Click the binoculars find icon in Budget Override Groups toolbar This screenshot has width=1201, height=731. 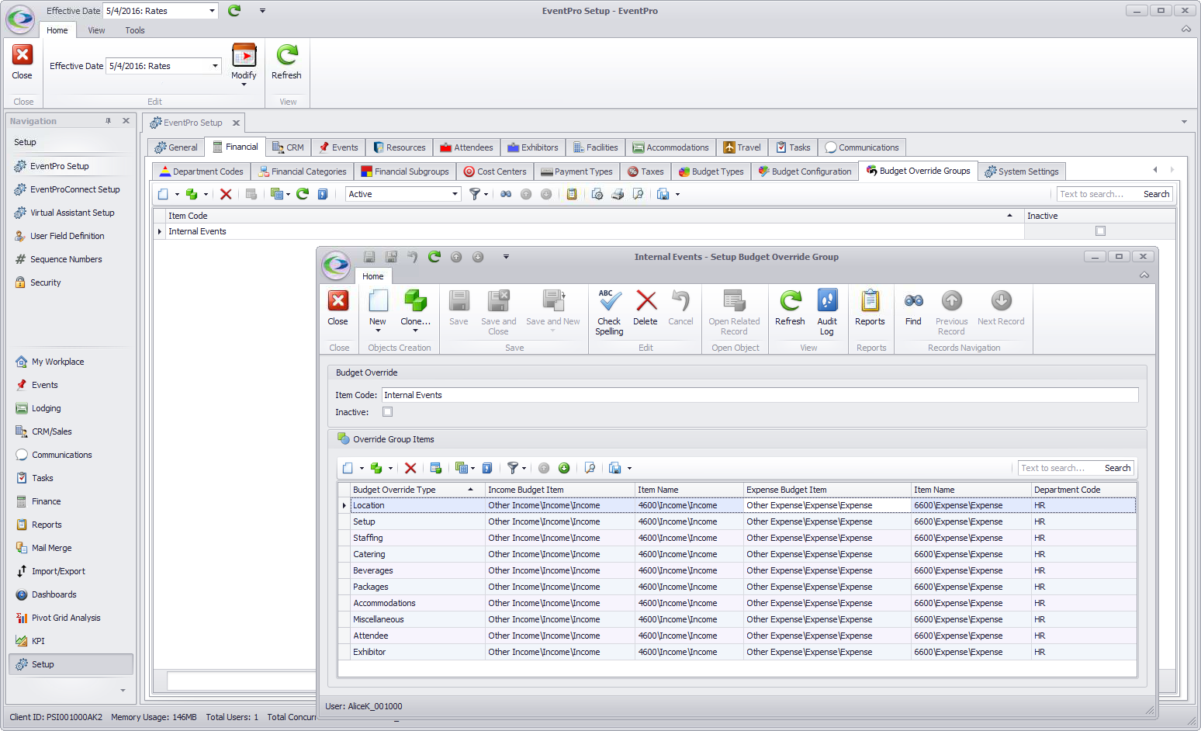506,194
